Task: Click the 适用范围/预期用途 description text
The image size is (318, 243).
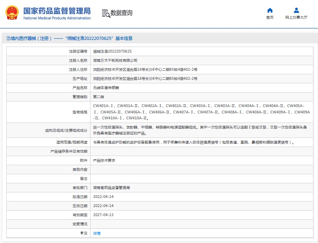Action: (x=194, y=142)
